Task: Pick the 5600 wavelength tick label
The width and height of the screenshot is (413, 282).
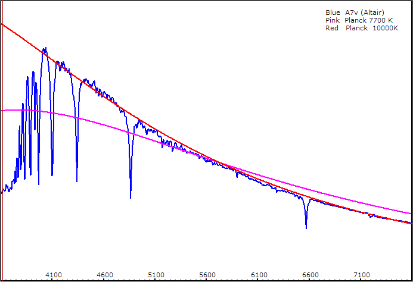Action: tap(207, 275)
